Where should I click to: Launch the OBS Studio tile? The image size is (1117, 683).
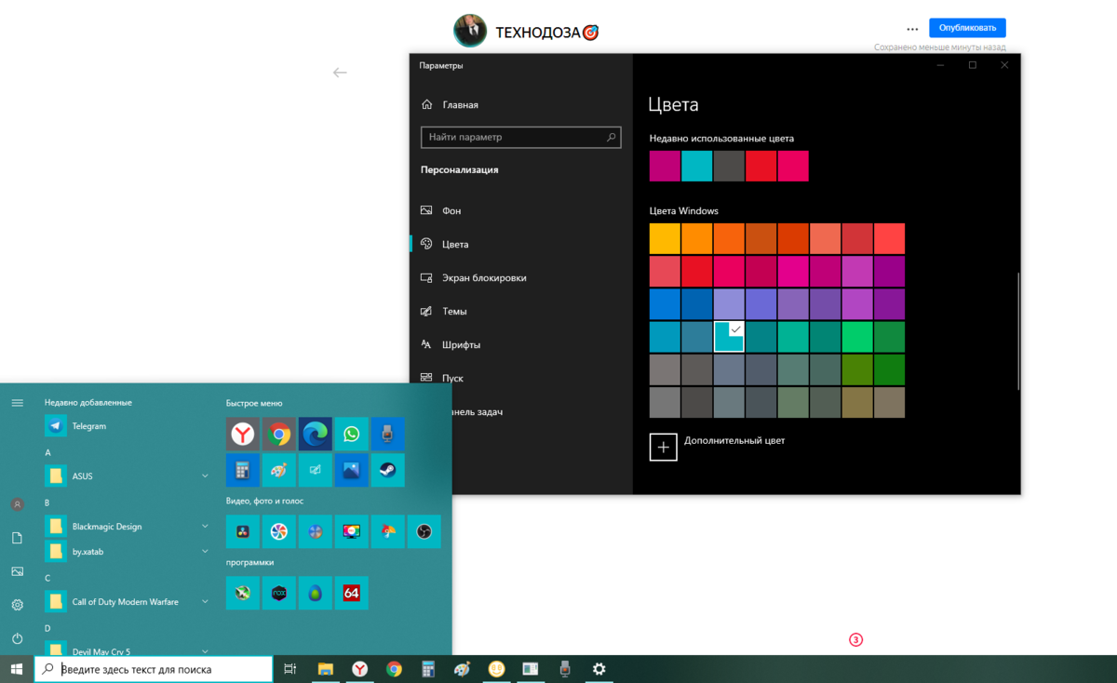424,531
